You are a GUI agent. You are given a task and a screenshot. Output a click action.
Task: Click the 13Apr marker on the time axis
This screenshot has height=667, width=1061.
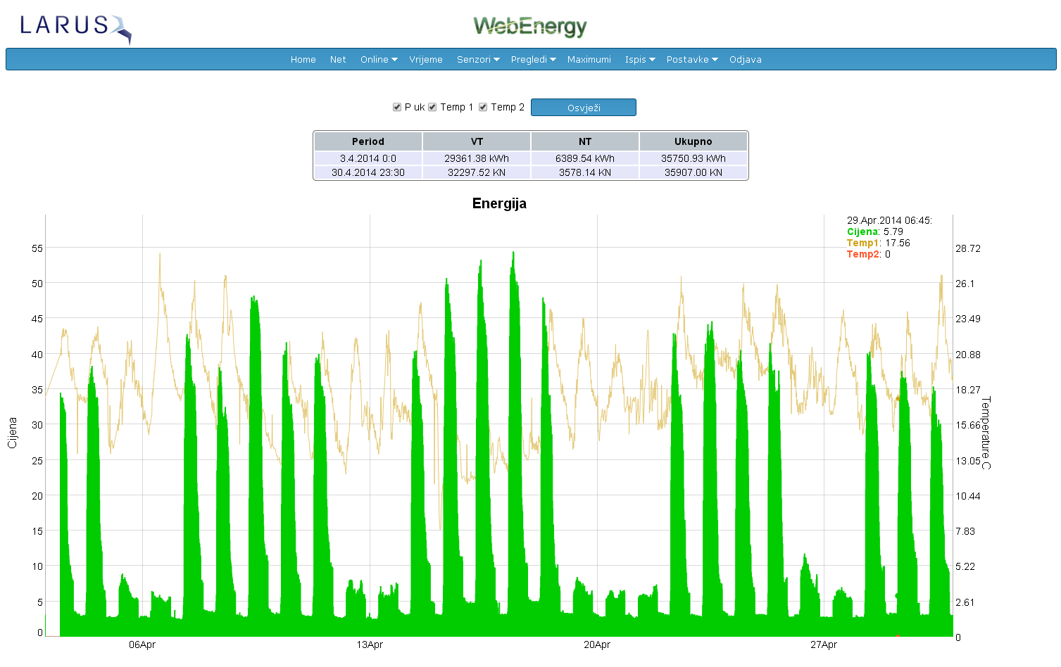[x=370, y=644]
